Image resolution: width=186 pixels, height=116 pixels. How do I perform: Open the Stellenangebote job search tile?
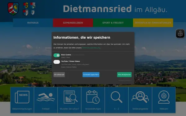coord(140,100)
